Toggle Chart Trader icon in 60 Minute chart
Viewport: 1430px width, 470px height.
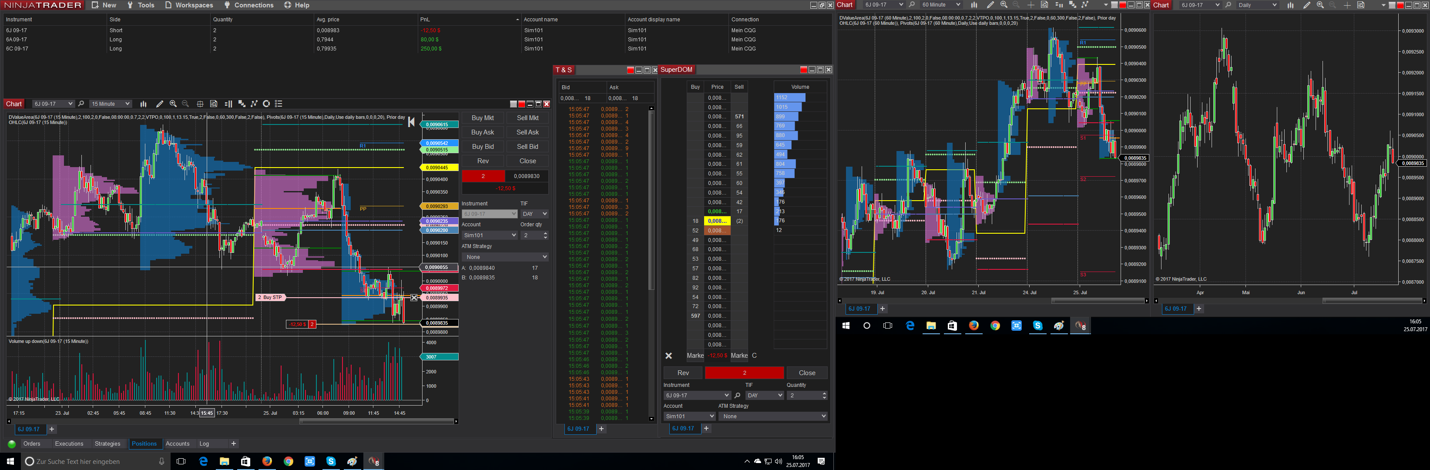click(x=1059, y=5)
